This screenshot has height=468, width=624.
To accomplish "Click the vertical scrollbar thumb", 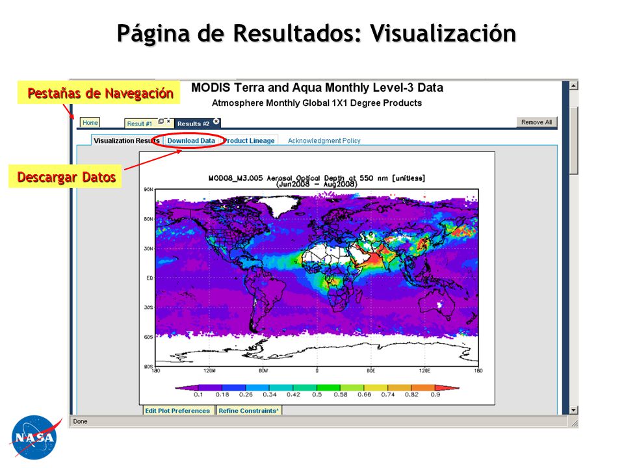I will [573, 139].
